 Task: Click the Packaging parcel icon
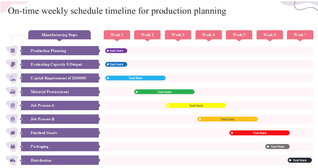[13, 146]
